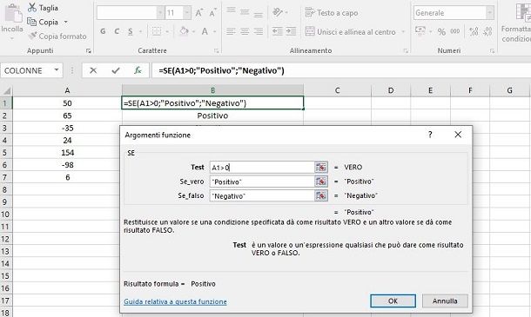Toggle bold with the G button
The height and width of the screenshot is (317, 531).
click(103, 31)
